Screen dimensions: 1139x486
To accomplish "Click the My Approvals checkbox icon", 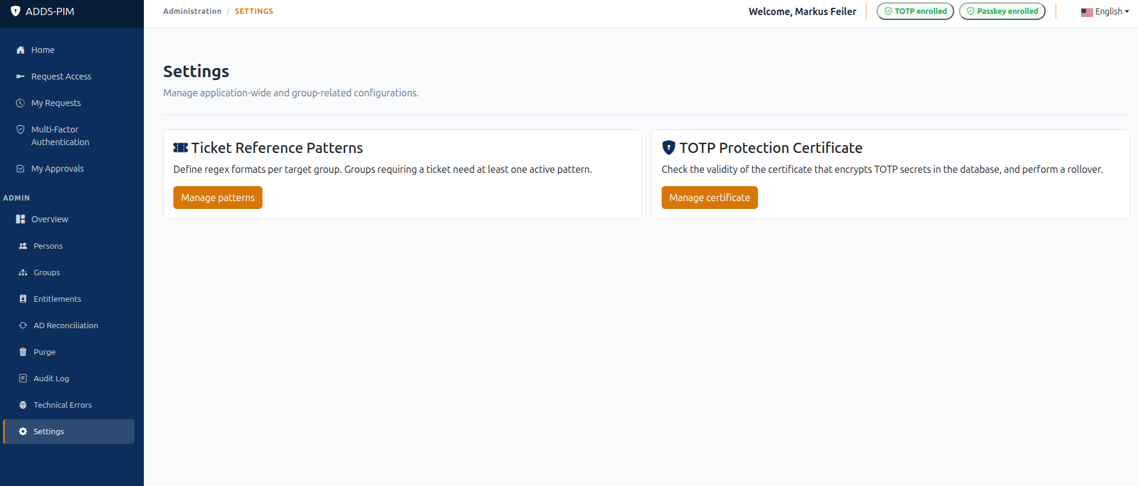I will (20, 169).
